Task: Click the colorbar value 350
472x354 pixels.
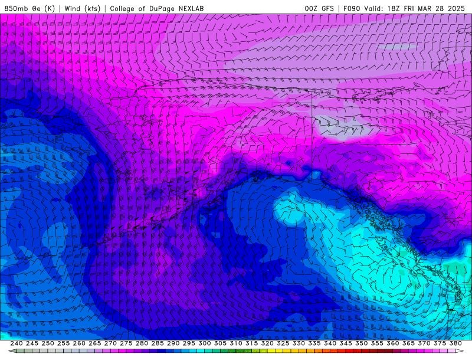Action: click(362, 343)
